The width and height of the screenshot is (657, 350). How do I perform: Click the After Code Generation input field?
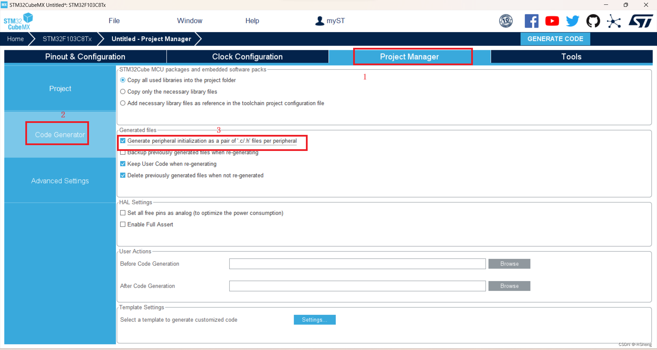pos(357,286)
